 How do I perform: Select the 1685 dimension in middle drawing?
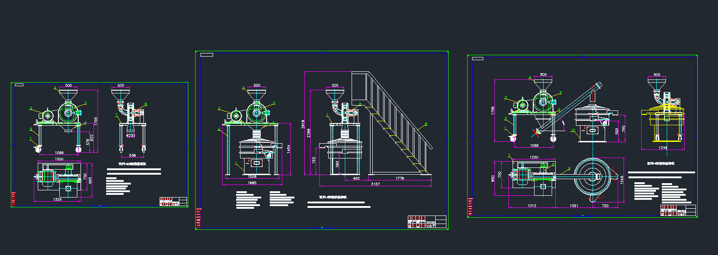[252, 183]
